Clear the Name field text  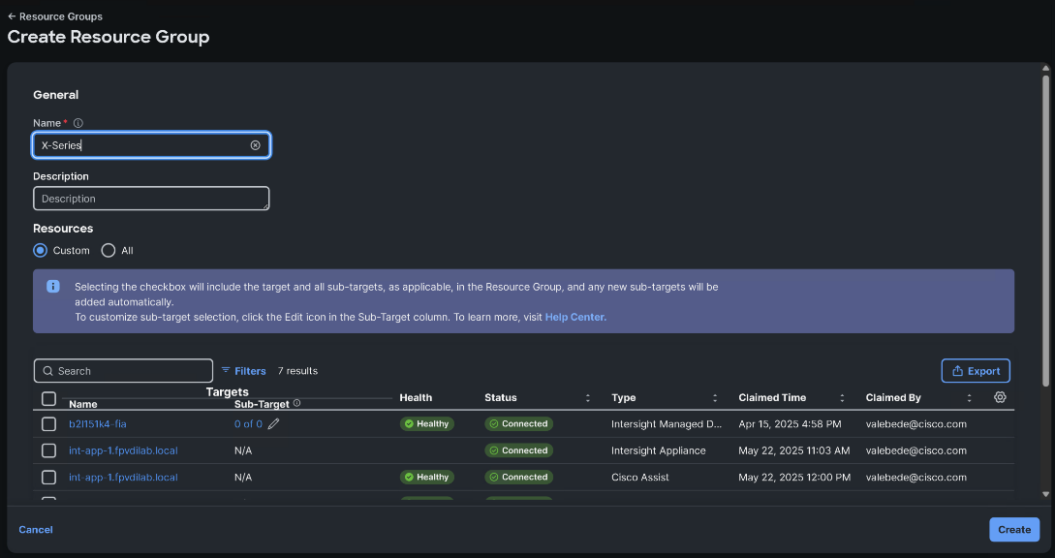click(255, 145)
